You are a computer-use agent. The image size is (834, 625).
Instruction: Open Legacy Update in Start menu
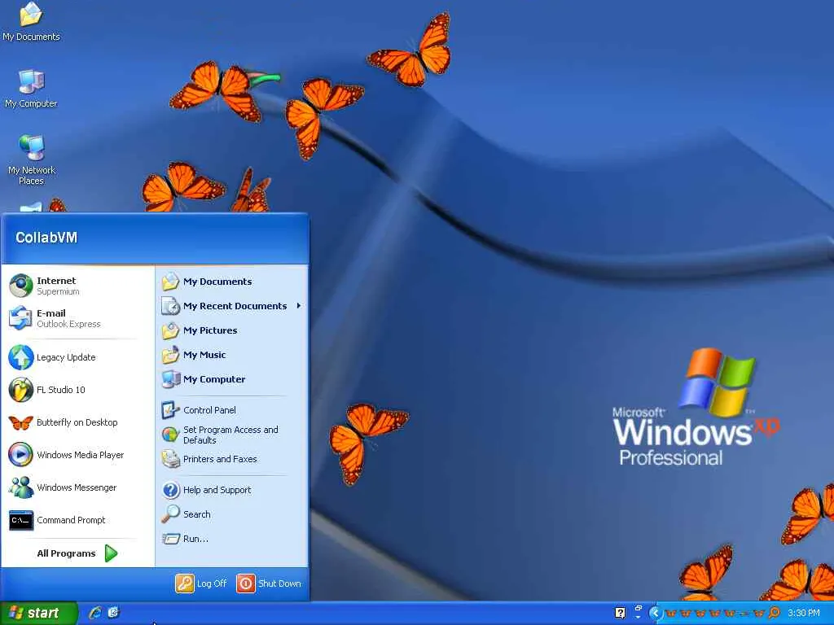pyautogui.click(x=77, y=357)
